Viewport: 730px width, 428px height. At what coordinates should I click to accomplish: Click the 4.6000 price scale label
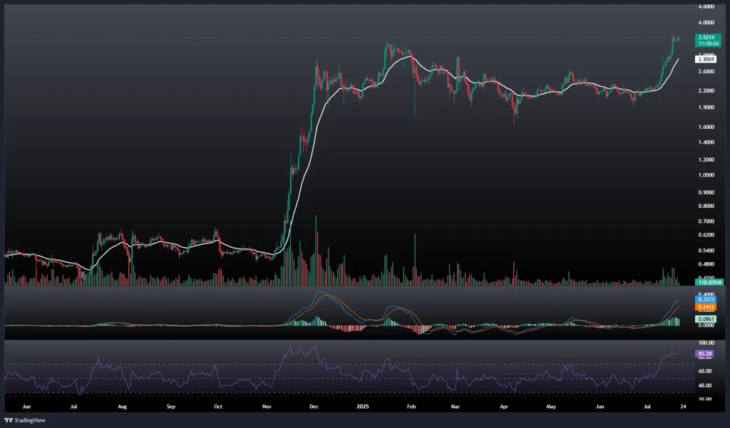coord(705,6)
